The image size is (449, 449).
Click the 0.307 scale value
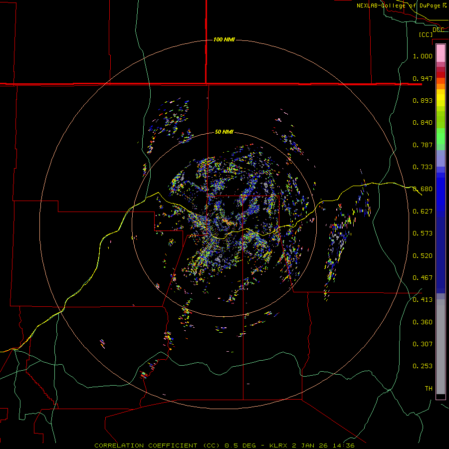423,344
